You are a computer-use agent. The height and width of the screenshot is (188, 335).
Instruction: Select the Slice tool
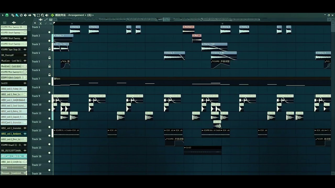pyautogui.click(x=34, y=15)
